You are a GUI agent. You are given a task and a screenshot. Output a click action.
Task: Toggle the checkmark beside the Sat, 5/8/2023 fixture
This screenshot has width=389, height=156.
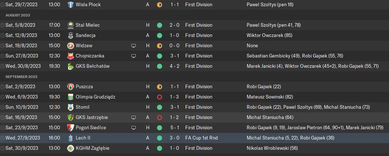pyautogui.click(x=3, y=25)
